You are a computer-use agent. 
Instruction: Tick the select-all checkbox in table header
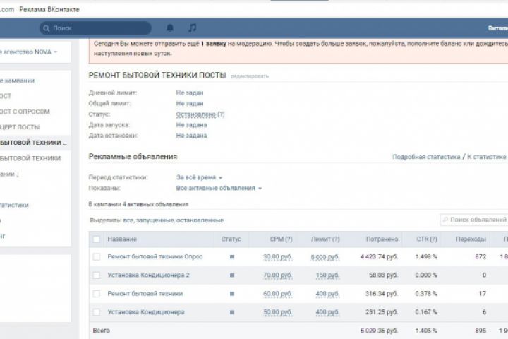[x=96, y=239]
